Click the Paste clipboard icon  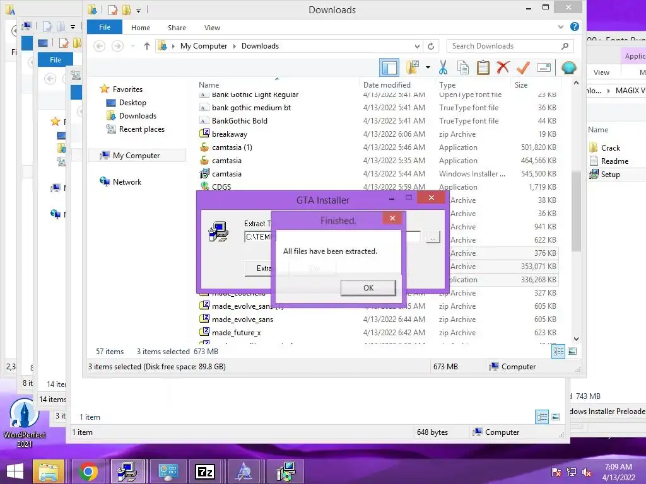click(483, 67)
